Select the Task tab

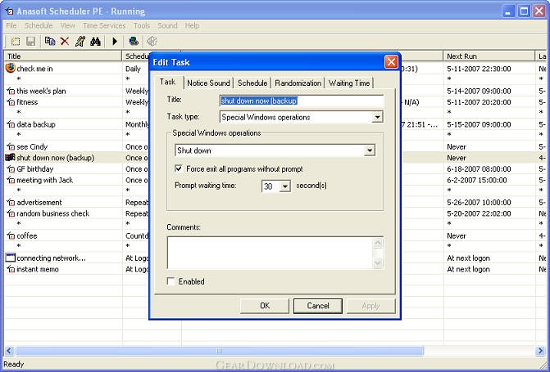pyautogui.click(x=168, y=82)
